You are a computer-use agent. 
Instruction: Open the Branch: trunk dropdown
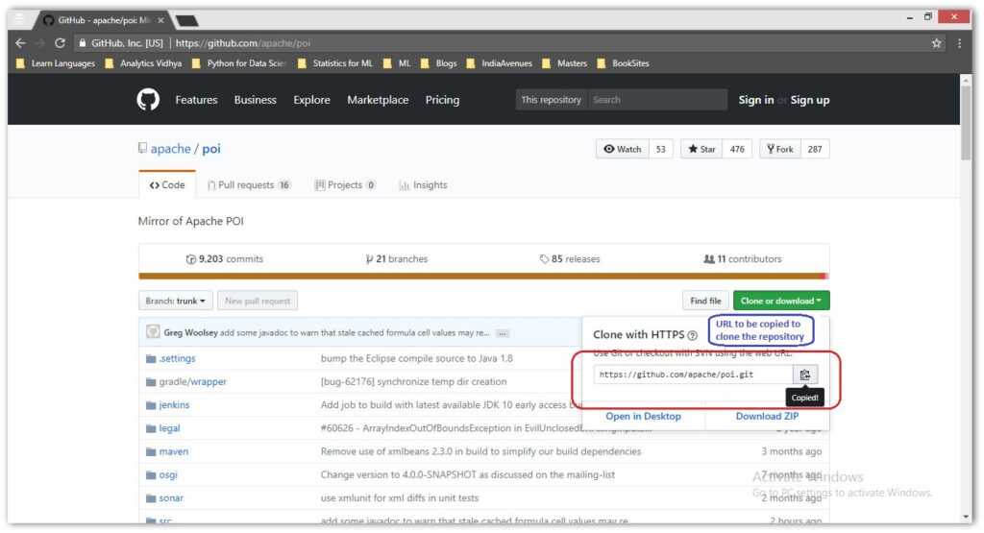click(175, 301)
